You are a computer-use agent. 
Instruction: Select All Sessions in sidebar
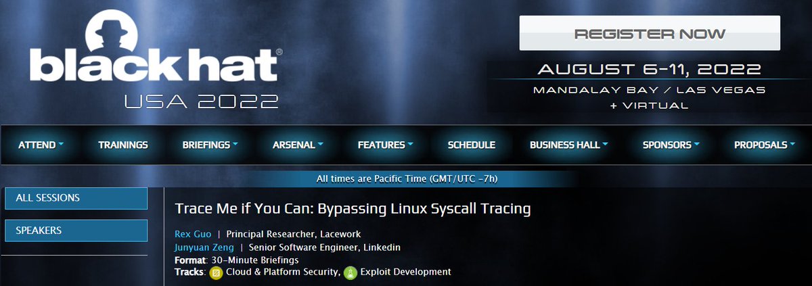(76, 198)
